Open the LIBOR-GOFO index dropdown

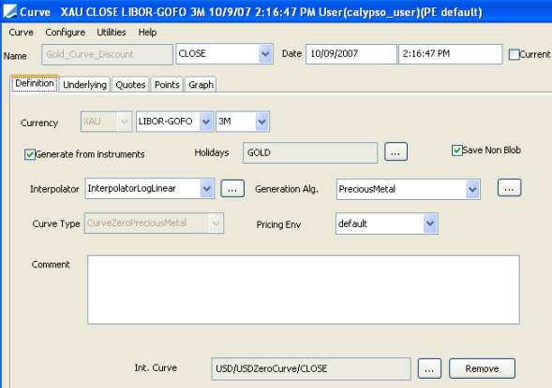pos(205,122)
